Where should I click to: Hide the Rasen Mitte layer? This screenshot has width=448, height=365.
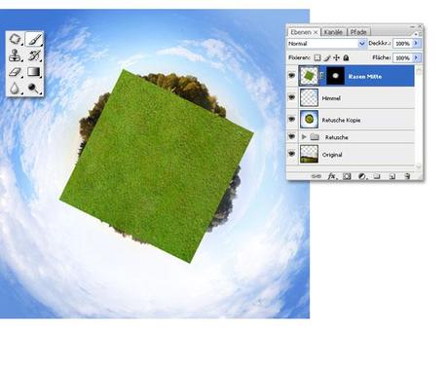[292, 76]
